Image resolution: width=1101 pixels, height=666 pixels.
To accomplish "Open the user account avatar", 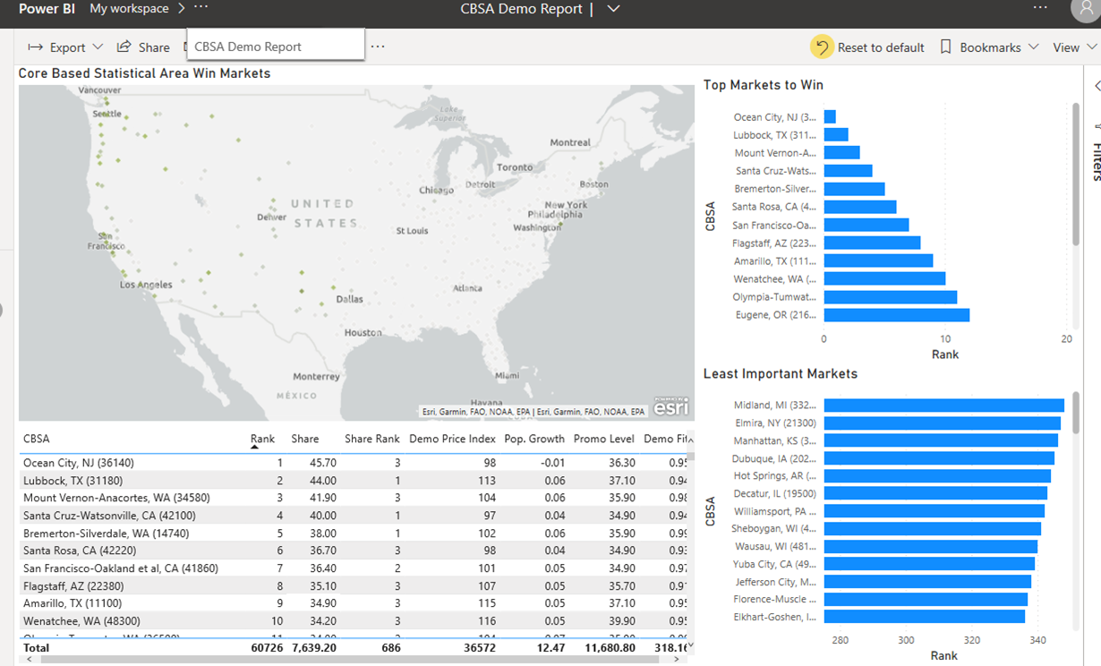I will 1085,9.
